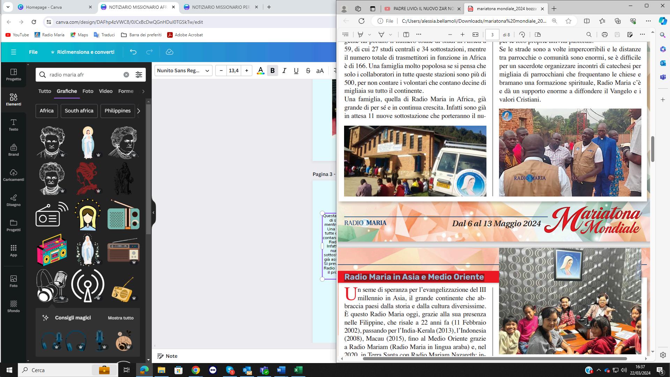Expand more category tabs arrow
Viewport: 670px width, 377px height.
click(x=143, y=91)
